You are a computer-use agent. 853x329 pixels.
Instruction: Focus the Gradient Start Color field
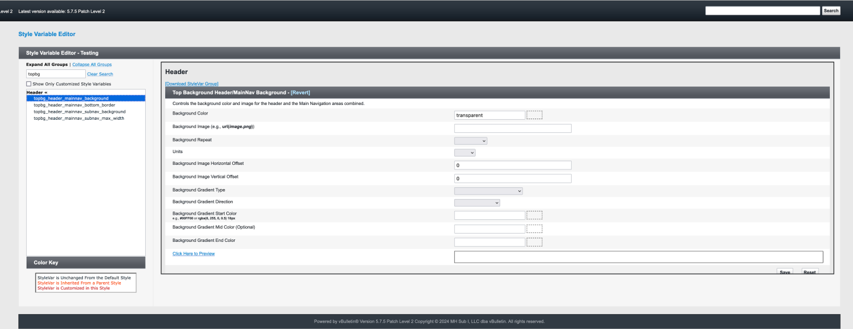click(x=490, y=215)
